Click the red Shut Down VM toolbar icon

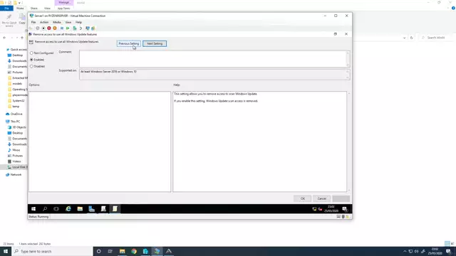(x=49, y=28)
